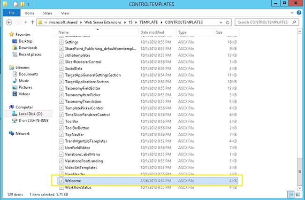
Task: Click the Documents library icon
Action: [x=15, y=74]
